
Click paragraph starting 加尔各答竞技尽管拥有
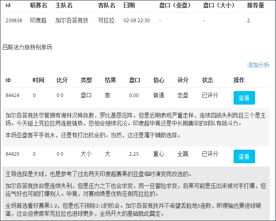(x=135, y=119)
